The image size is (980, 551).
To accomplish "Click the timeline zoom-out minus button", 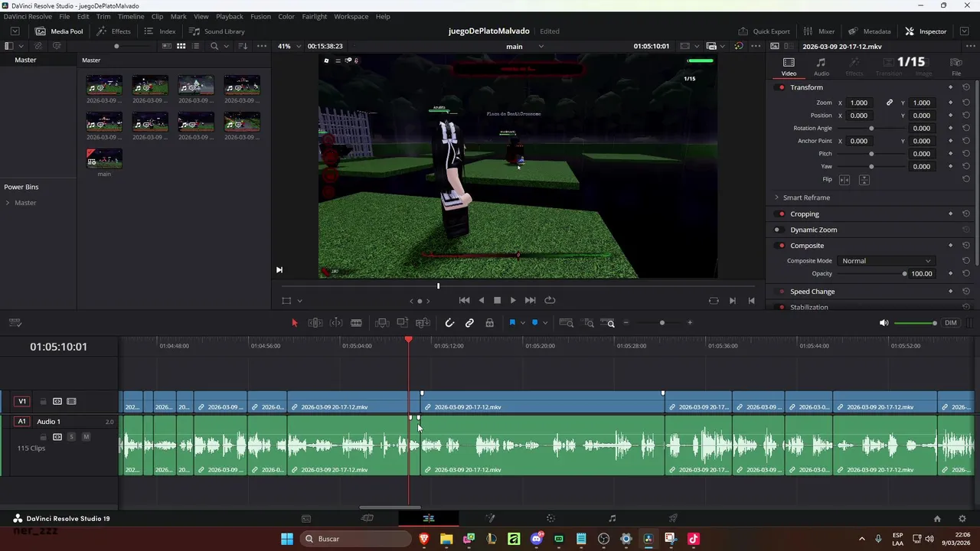I will 626,323.
